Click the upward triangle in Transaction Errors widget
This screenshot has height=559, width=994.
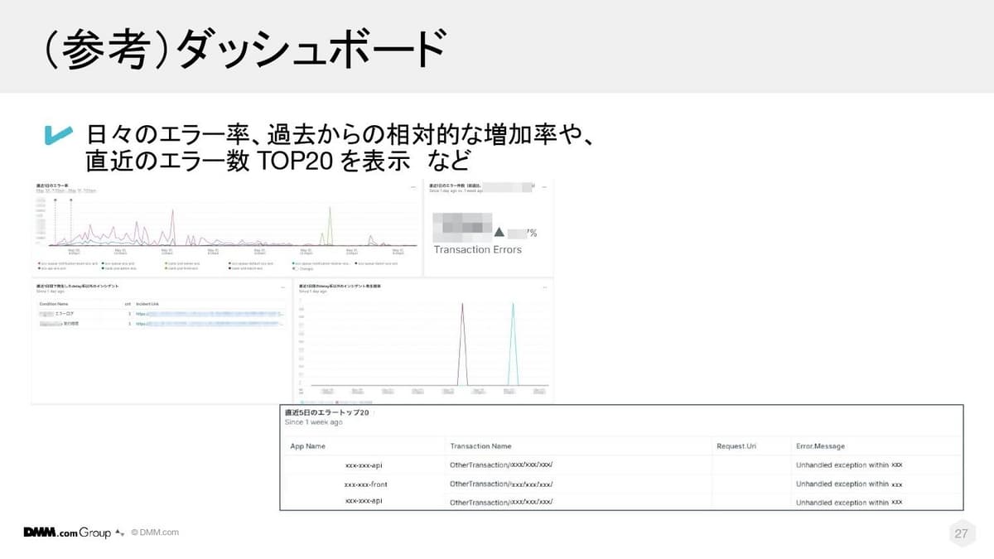[x=499, y=232]
